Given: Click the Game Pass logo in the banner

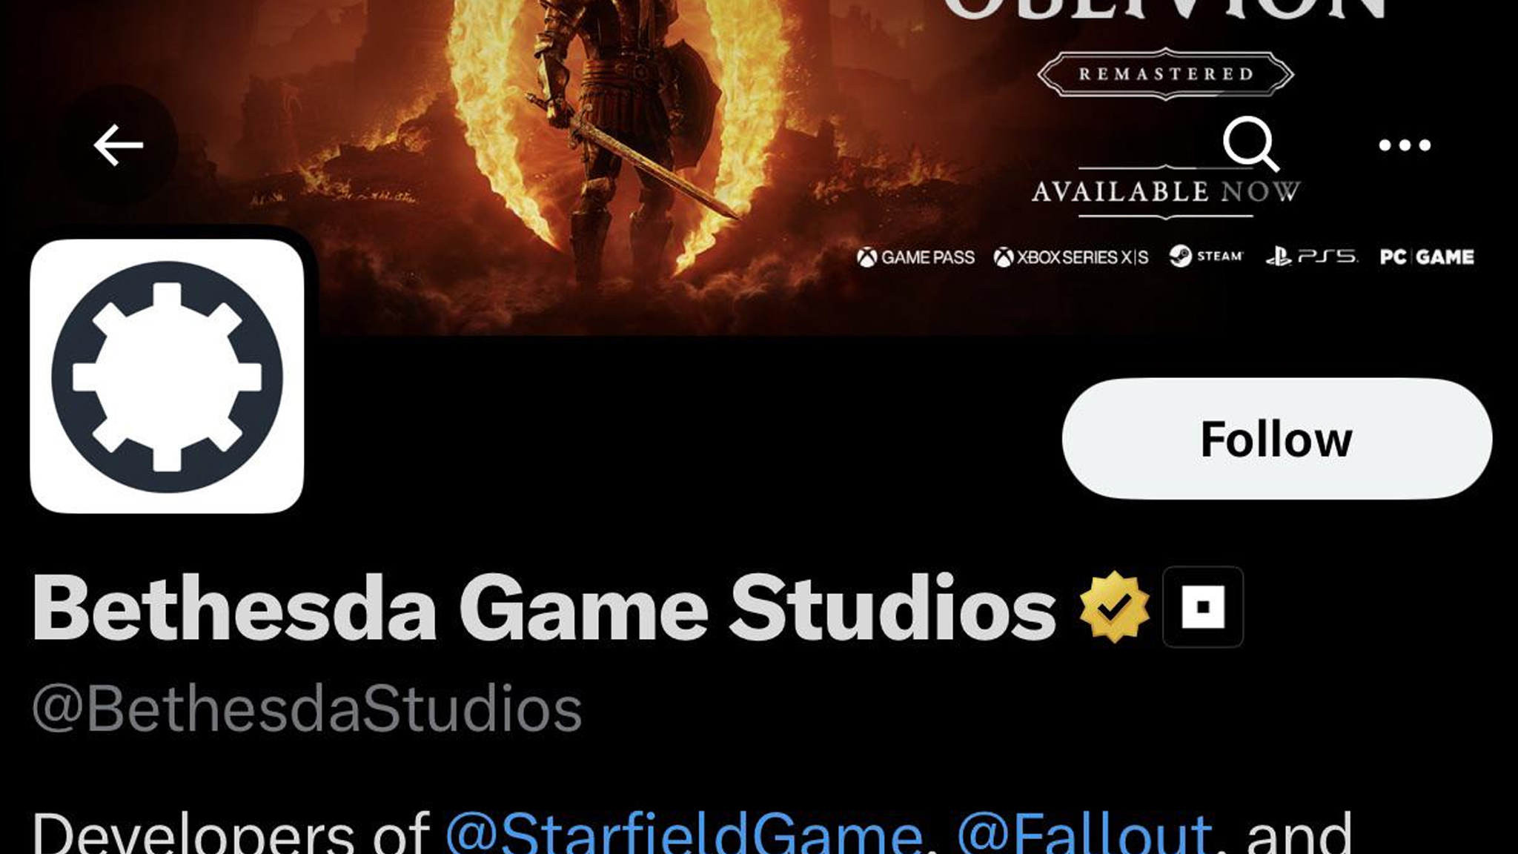Looking at the screenshot, I should tap(915, 257).
